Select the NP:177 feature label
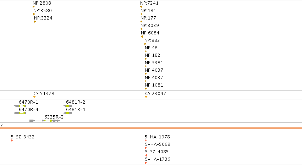This screenshot has height=165, width=302. (148, 18)
